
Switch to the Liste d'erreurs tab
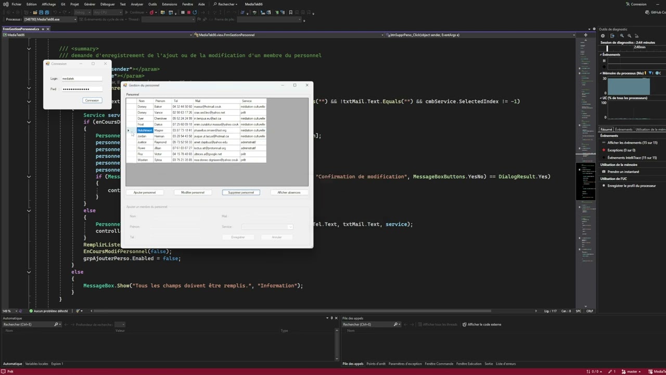click(506, 364)
